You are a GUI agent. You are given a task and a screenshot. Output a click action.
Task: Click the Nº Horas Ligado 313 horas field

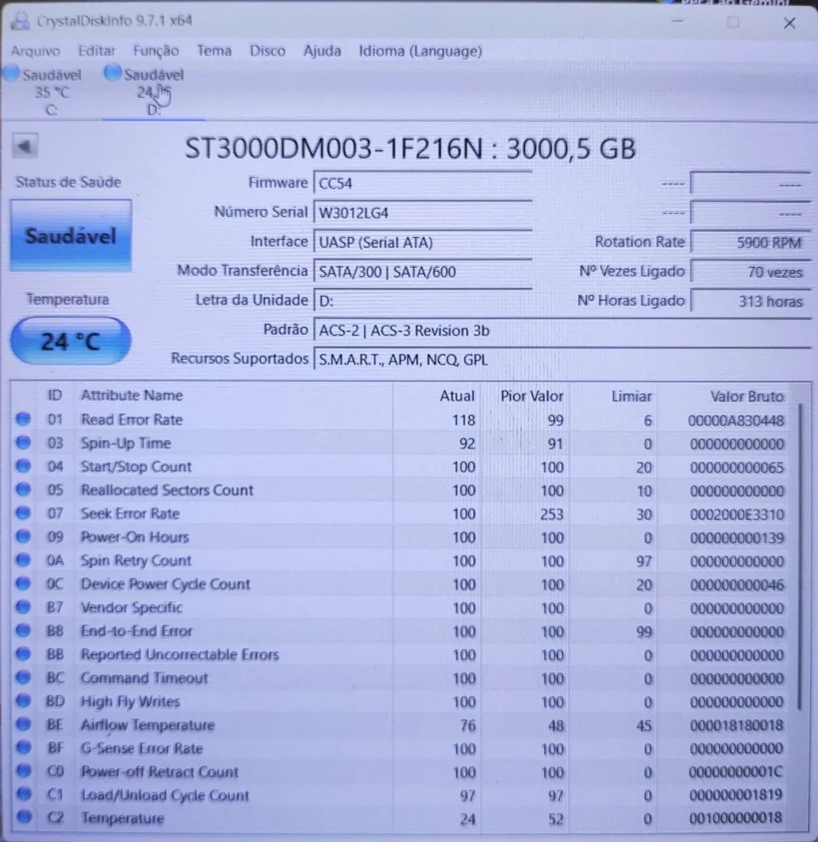click(750, 301)
